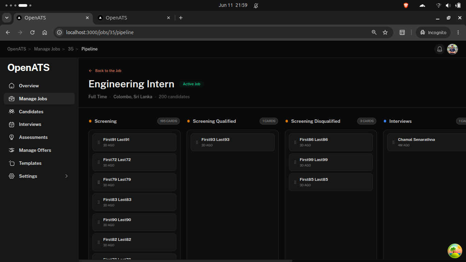View site information icon in address bar
This screenshot has width=466, height=262.
tap(59, 32)
